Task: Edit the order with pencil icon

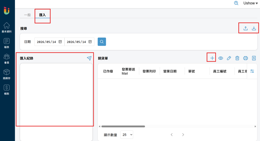Action: tap(229, 58)
